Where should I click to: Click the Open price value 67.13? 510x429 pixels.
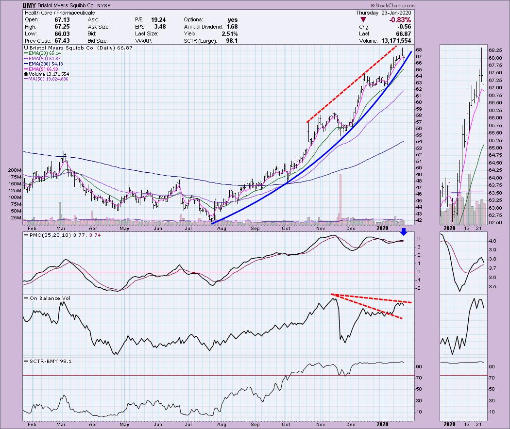click(62, 19)
